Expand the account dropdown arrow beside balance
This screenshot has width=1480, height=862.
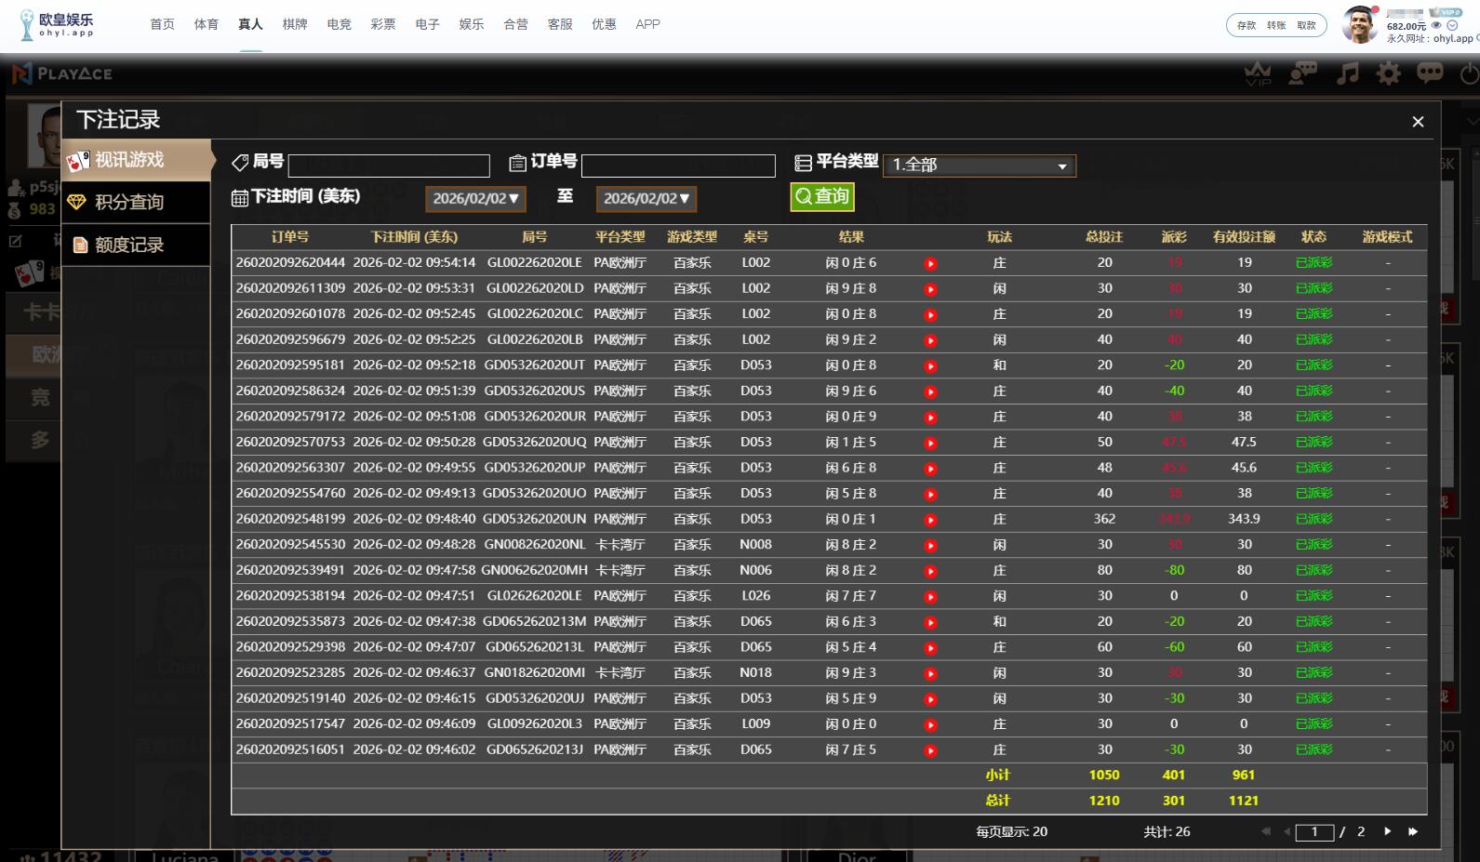[x=1452, y=26]
